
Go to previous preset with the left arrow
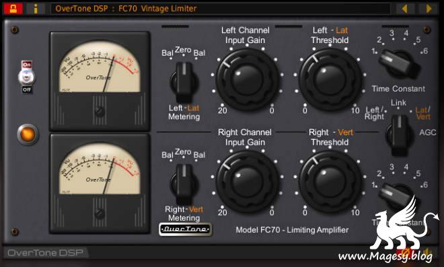pyautogui.click(x=404, y=9)
